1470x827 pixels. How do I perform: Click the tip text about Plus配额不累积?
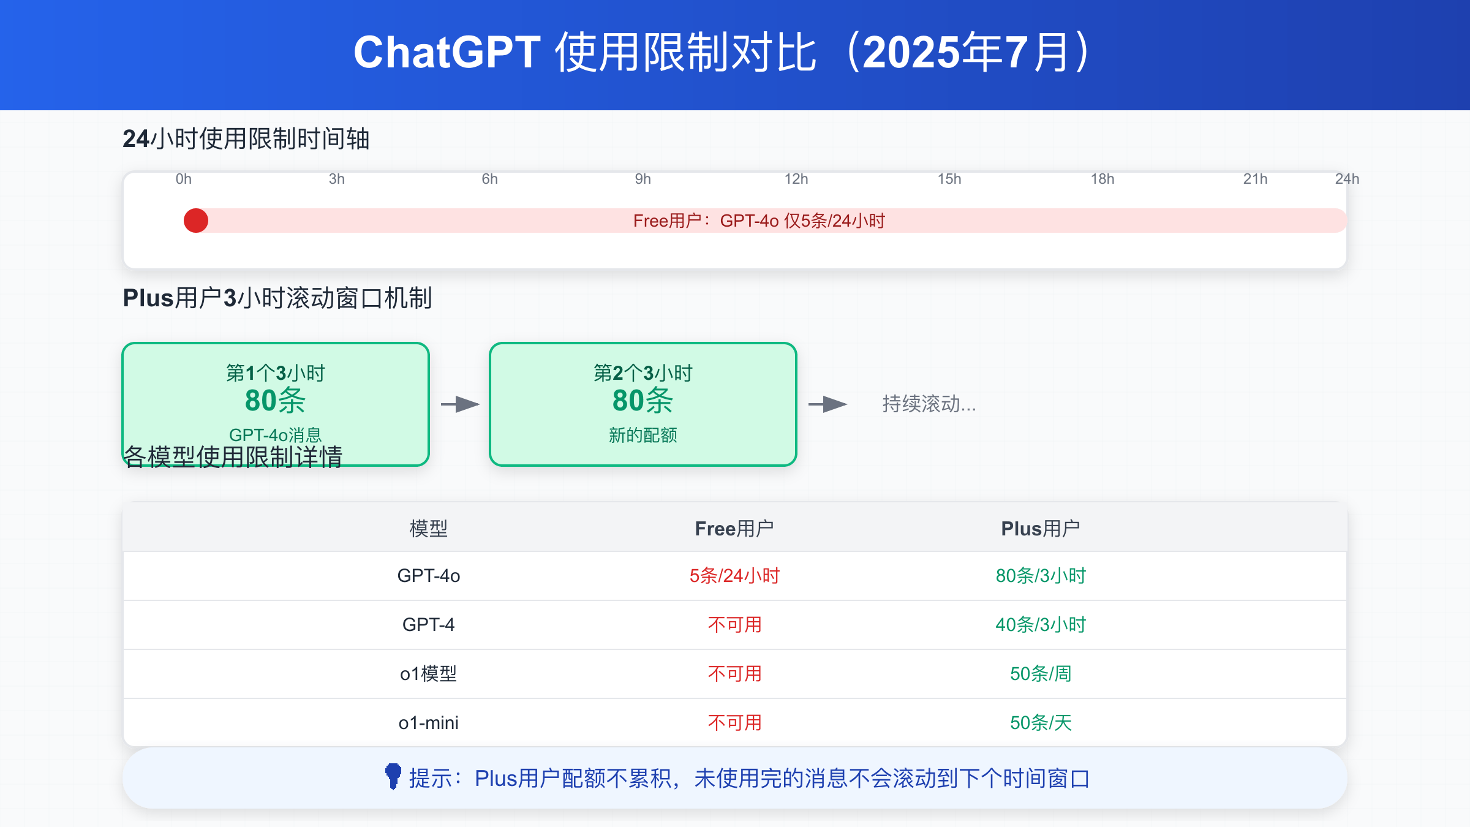pyautogui.click(x=749, y=778)
